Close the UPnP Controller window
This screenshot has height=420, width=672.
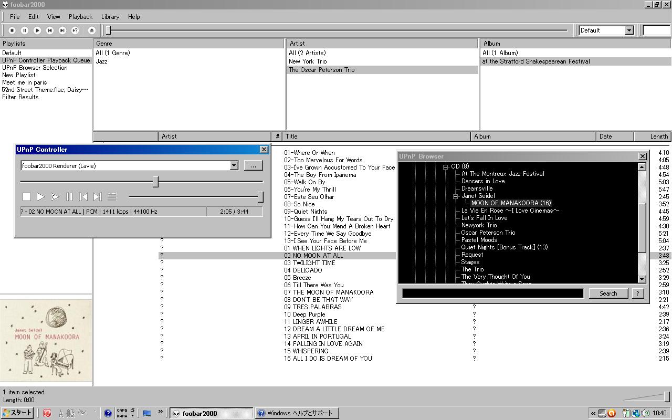point(264,150)
